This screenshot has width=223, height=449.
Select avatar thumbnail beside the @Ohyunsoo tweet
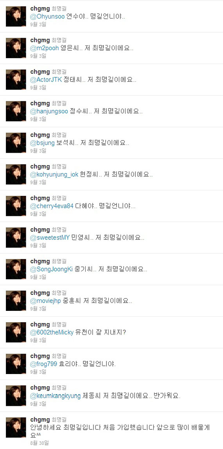click(16, 16)
